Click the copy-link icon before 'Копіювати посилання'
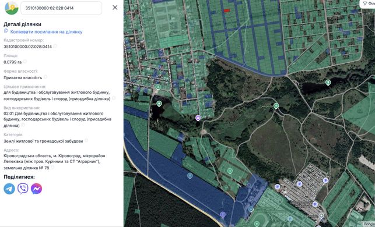Viewport: 375px width, 227px height. tap(6, 31)
